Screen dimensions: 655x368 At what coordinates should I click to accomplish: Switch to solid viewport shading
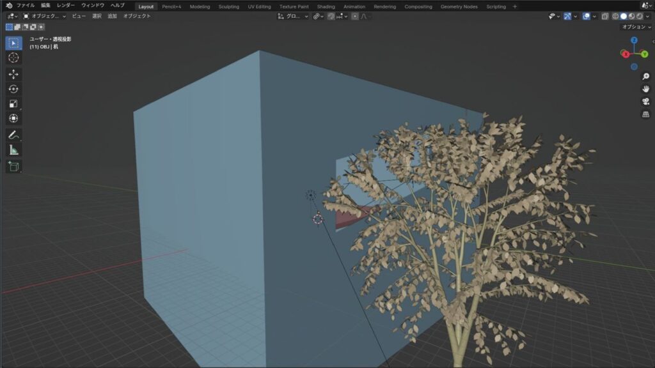click(x=623, y=16)
